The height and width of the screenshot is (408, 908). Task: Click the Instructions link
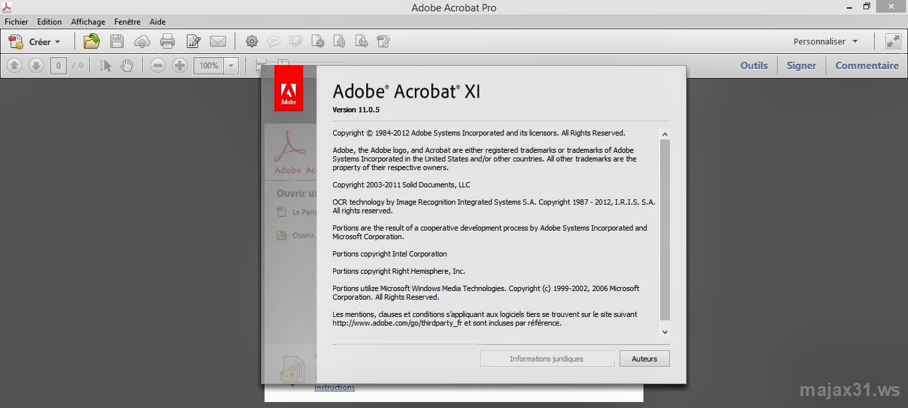[x=334, y=387]
